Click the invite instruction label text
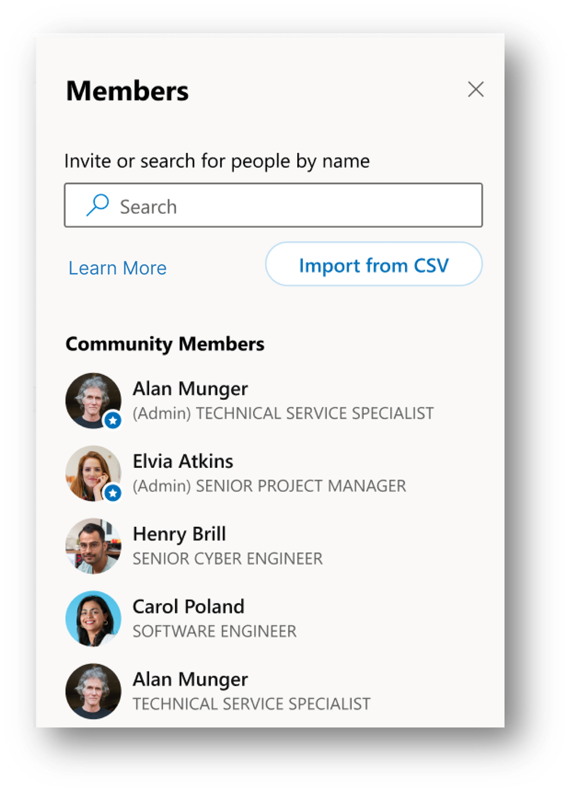 (217, 161)
